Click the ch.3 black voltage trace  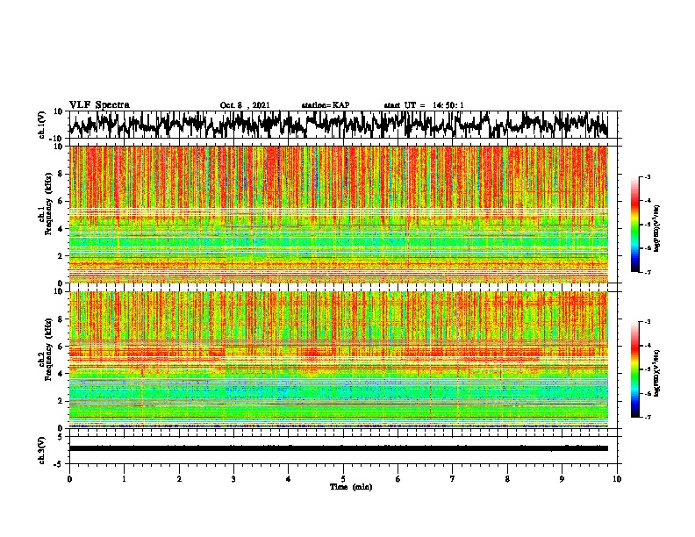(x=339, y=448)
